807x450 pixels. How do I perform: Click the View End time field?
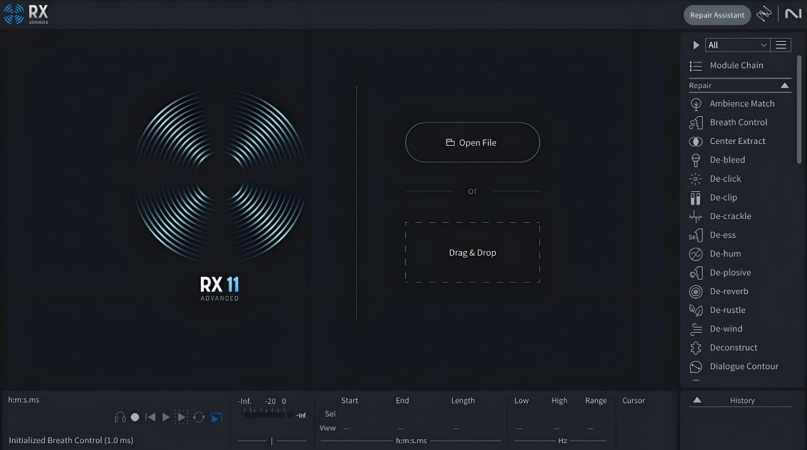pyautogui.click(x=402, y=429)
